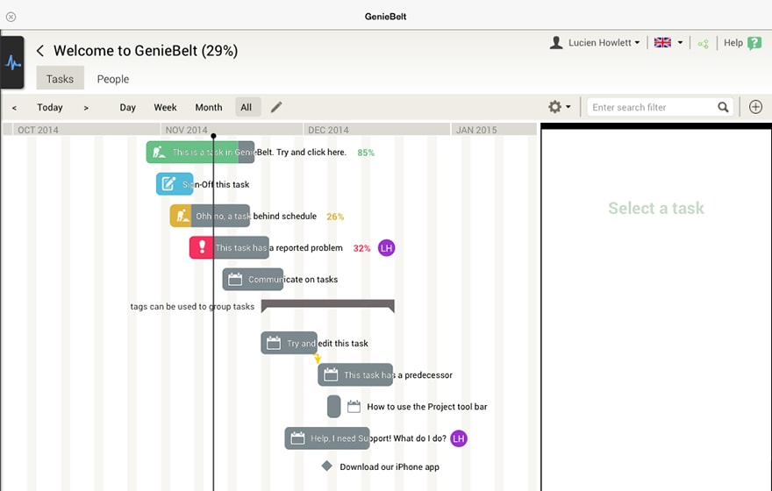Close the GenieBelt window with the X button
This screenshot has height=491, width=772.
click(x=11, y=17)
